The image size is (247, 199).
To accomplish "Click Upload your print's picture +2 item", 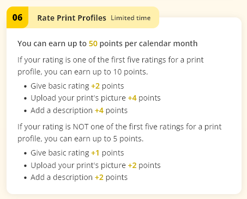I will point(95,165).
